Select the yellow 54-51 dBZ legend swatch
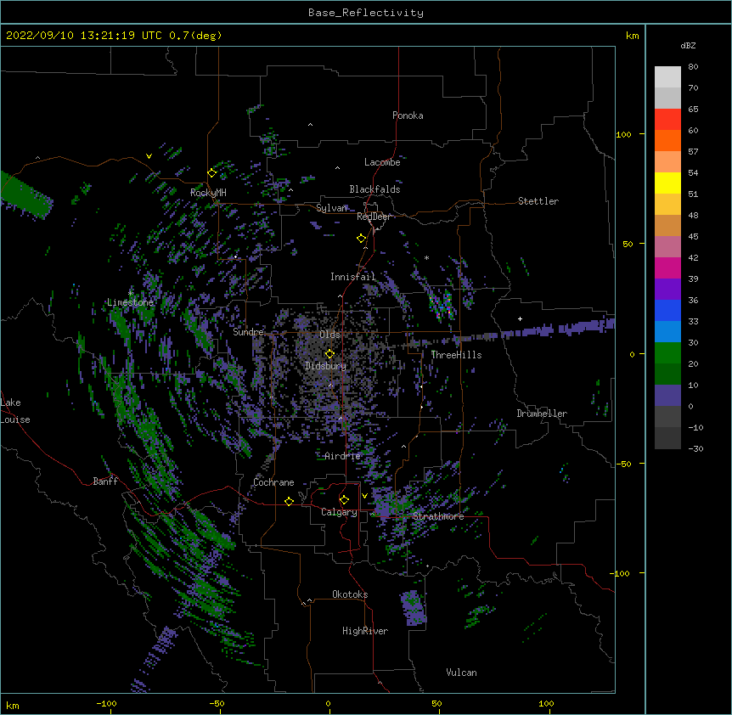 coord(667,183)
